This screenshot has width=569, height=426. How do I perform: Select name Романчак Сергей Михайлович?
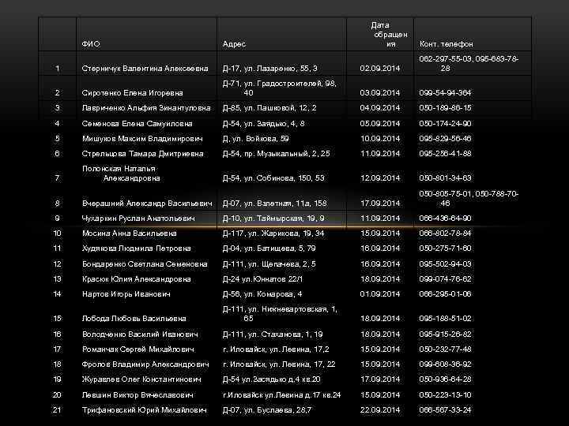pos(138,349)
